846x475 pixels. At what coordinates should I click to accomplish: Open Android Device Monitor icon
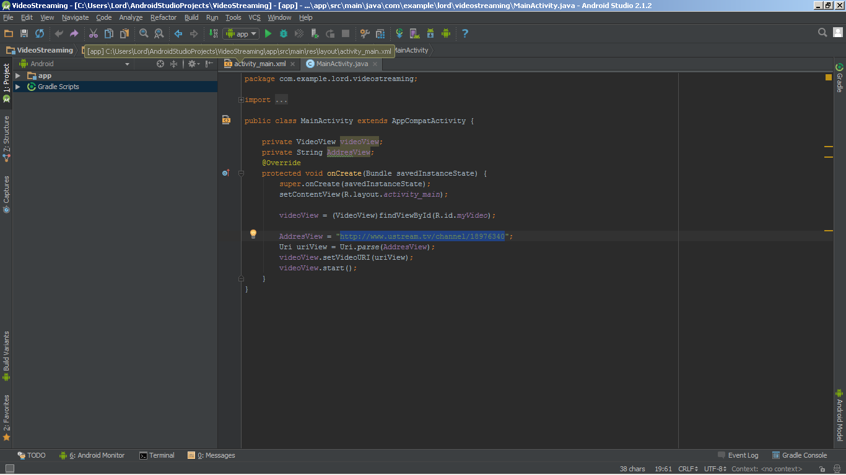click(x=446, y=33)
